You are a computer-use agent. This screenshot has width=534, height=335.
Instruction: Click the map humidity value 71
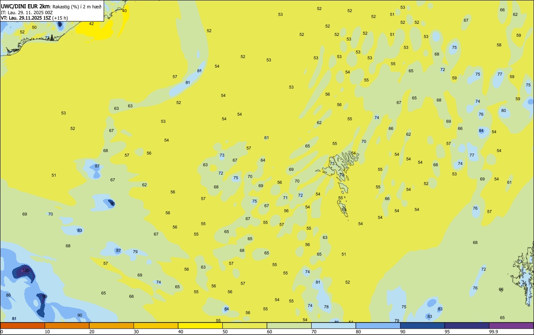285,198
